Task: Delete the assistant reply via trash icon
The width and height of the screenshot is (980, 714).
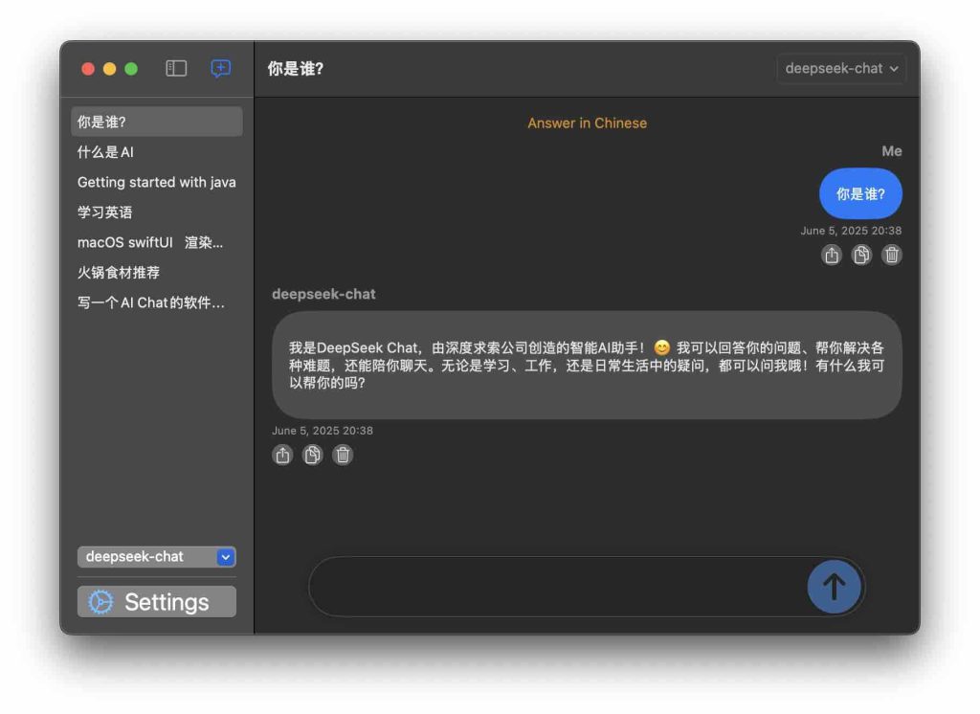Action: pos(343,455)
